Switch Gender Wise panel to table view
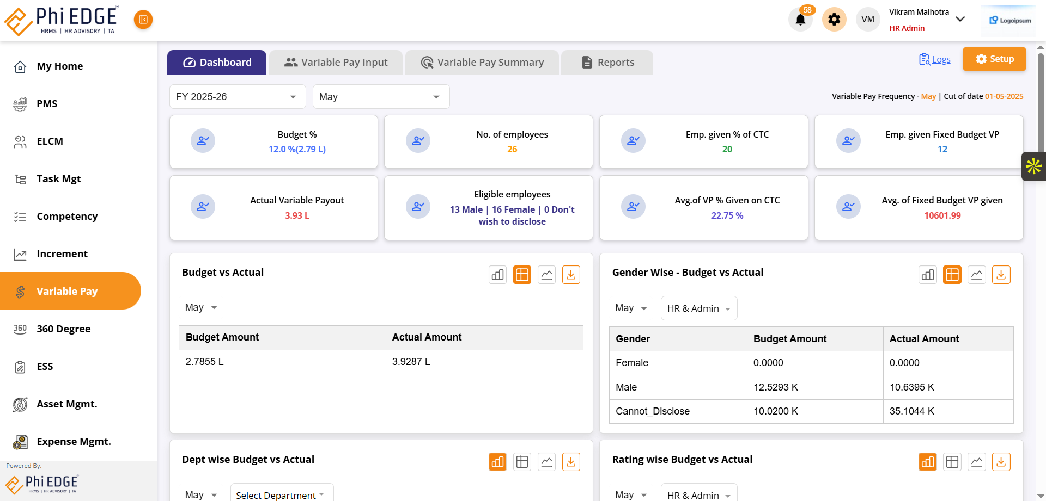 tap(952, 275)
